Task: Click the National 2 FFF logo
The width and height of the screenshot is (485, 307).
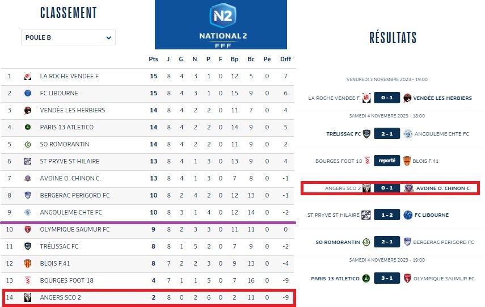Action: click(221, 25)
